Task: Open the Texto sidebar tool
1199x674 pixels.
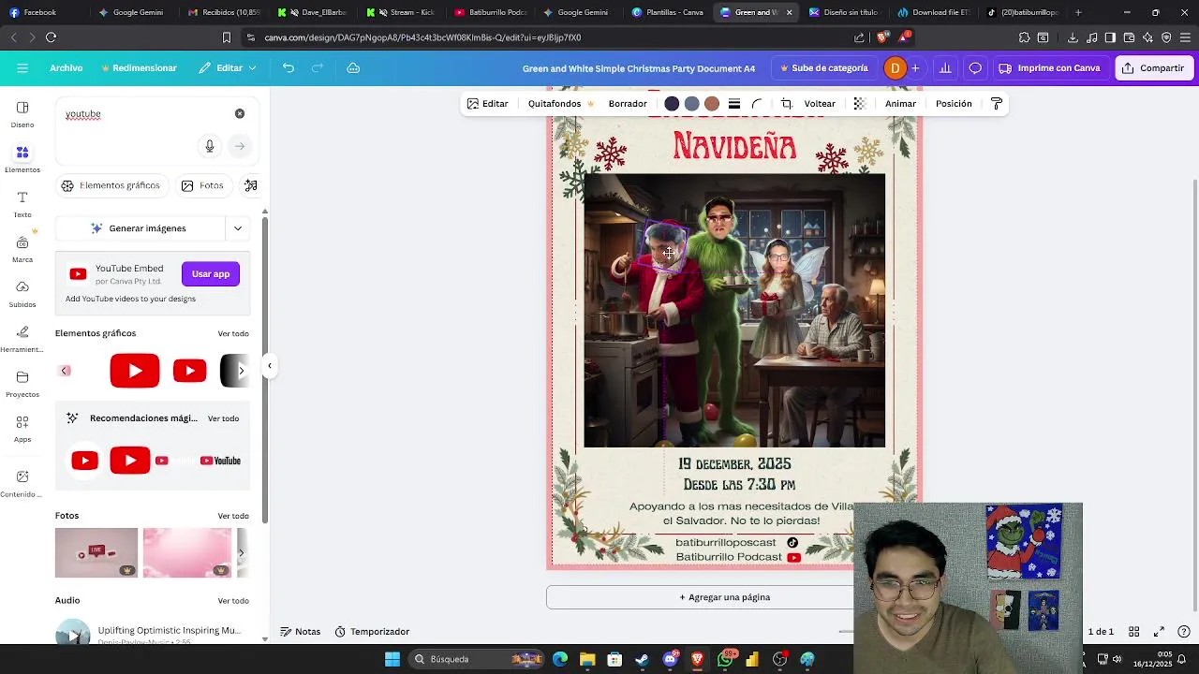Action: tap(22, 204)
